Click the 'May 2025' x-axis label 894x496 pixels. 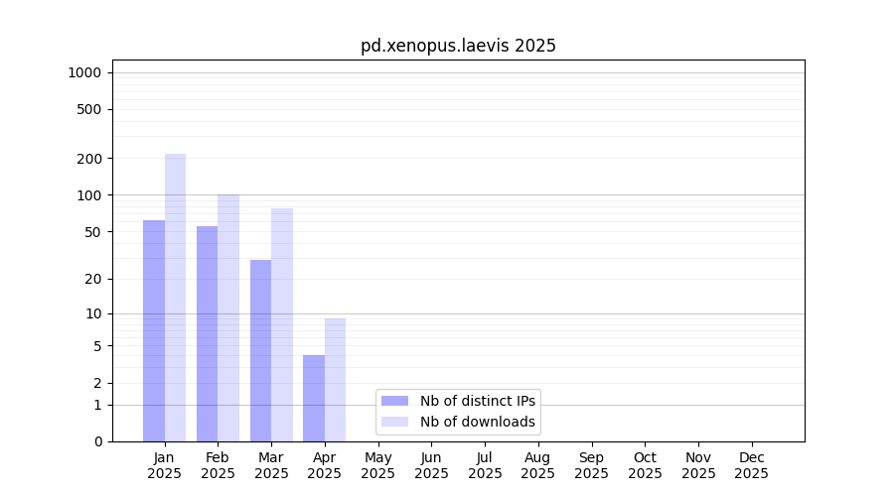377,465
